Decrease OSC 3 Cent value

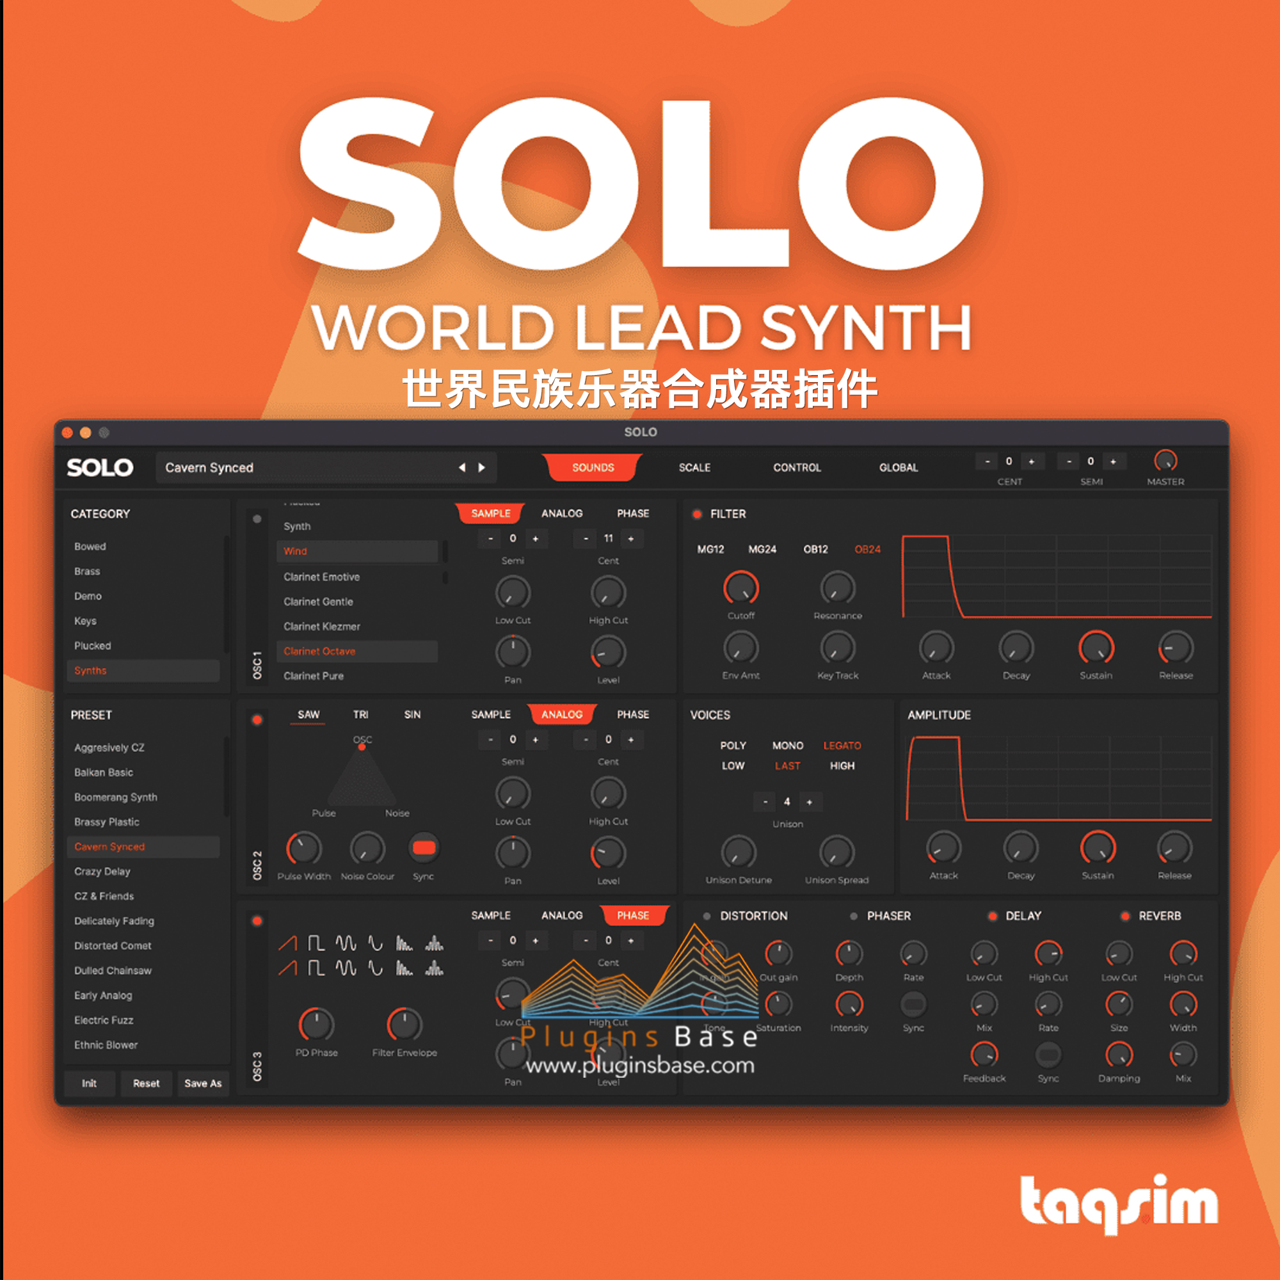pyautogui.click(x=586, y=940)
